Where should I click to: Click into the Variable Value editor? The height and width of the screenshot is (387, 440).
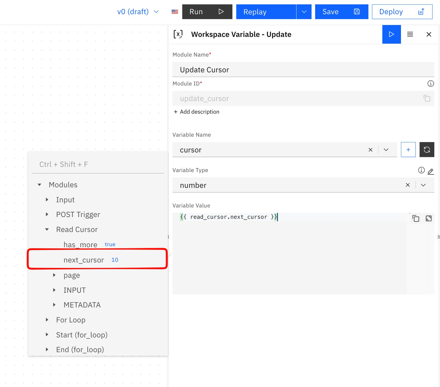(289, 253)
